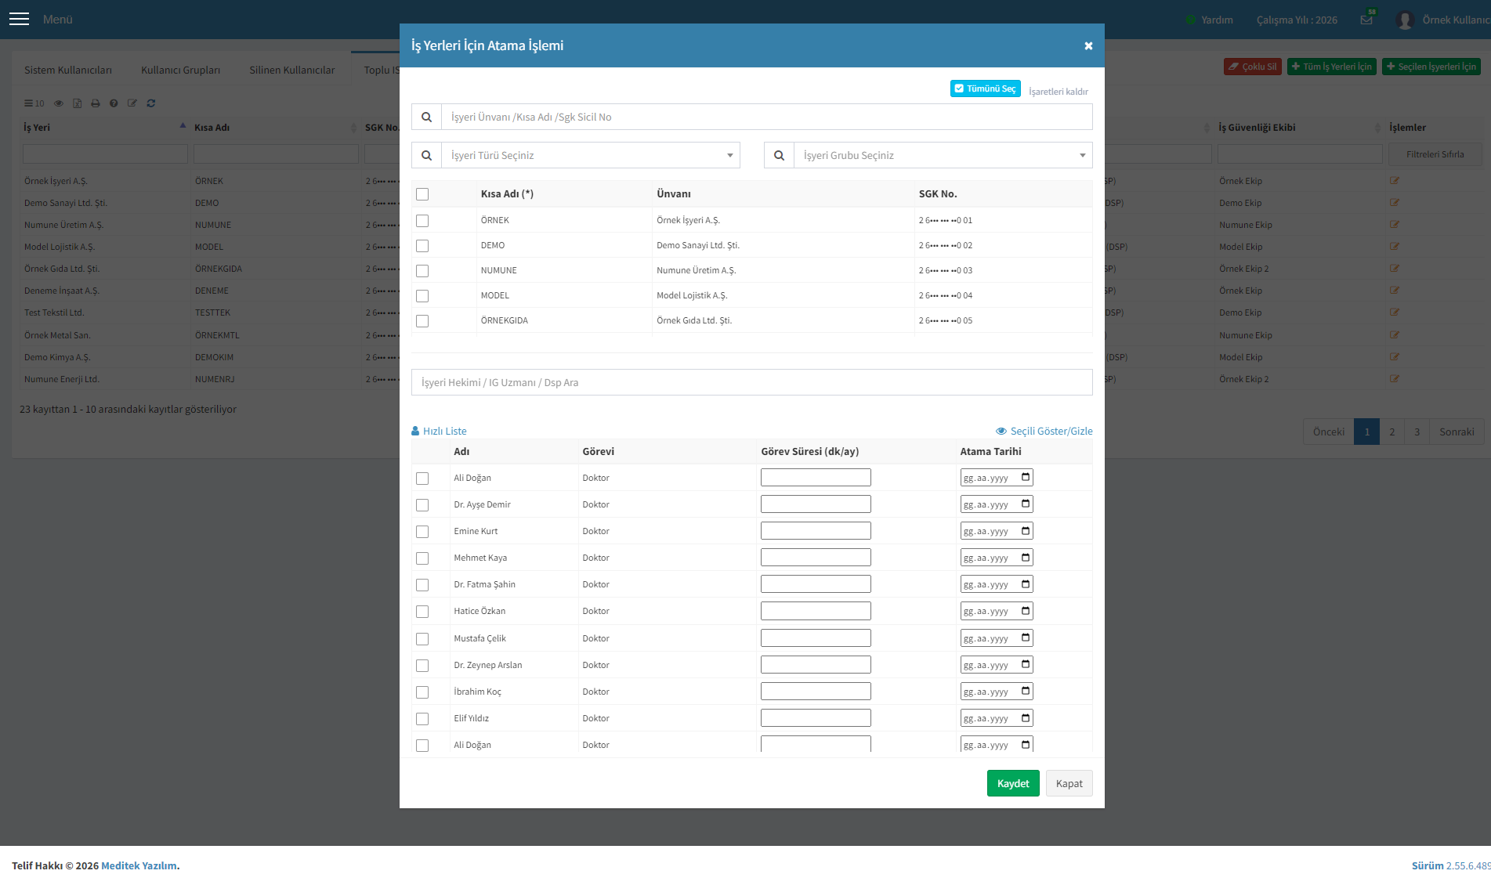Click İşaretleri kaldır link

[x=1059, y=92]
